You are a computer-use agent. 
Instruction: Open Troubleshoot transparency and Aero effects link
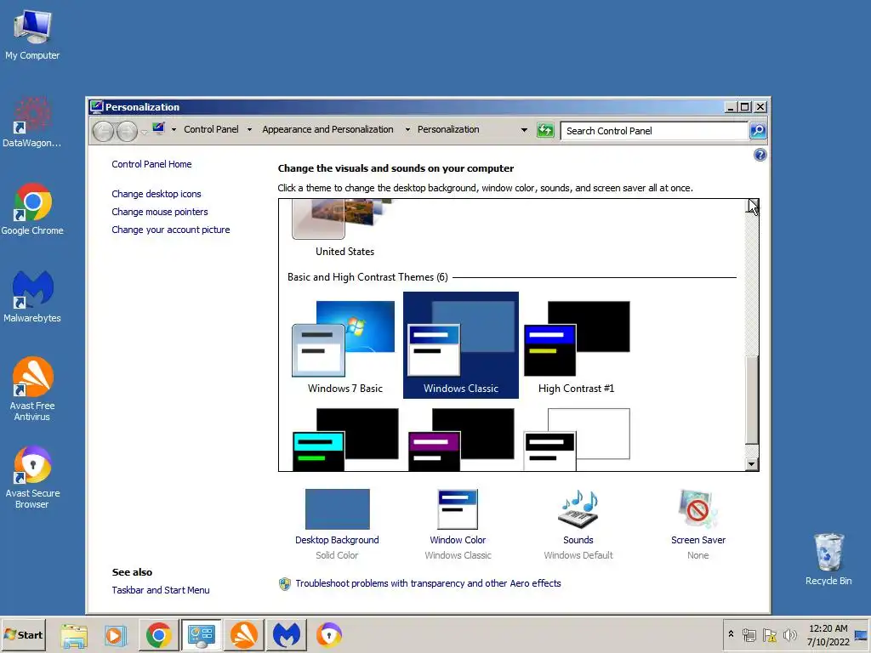pos(428,583)
